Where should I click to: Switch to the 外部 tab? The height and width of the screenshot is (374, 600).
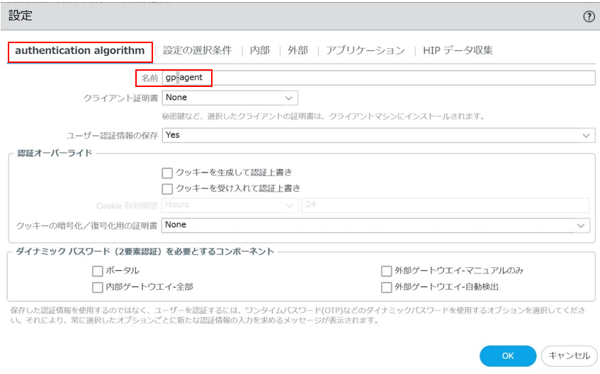coord(298,50)
